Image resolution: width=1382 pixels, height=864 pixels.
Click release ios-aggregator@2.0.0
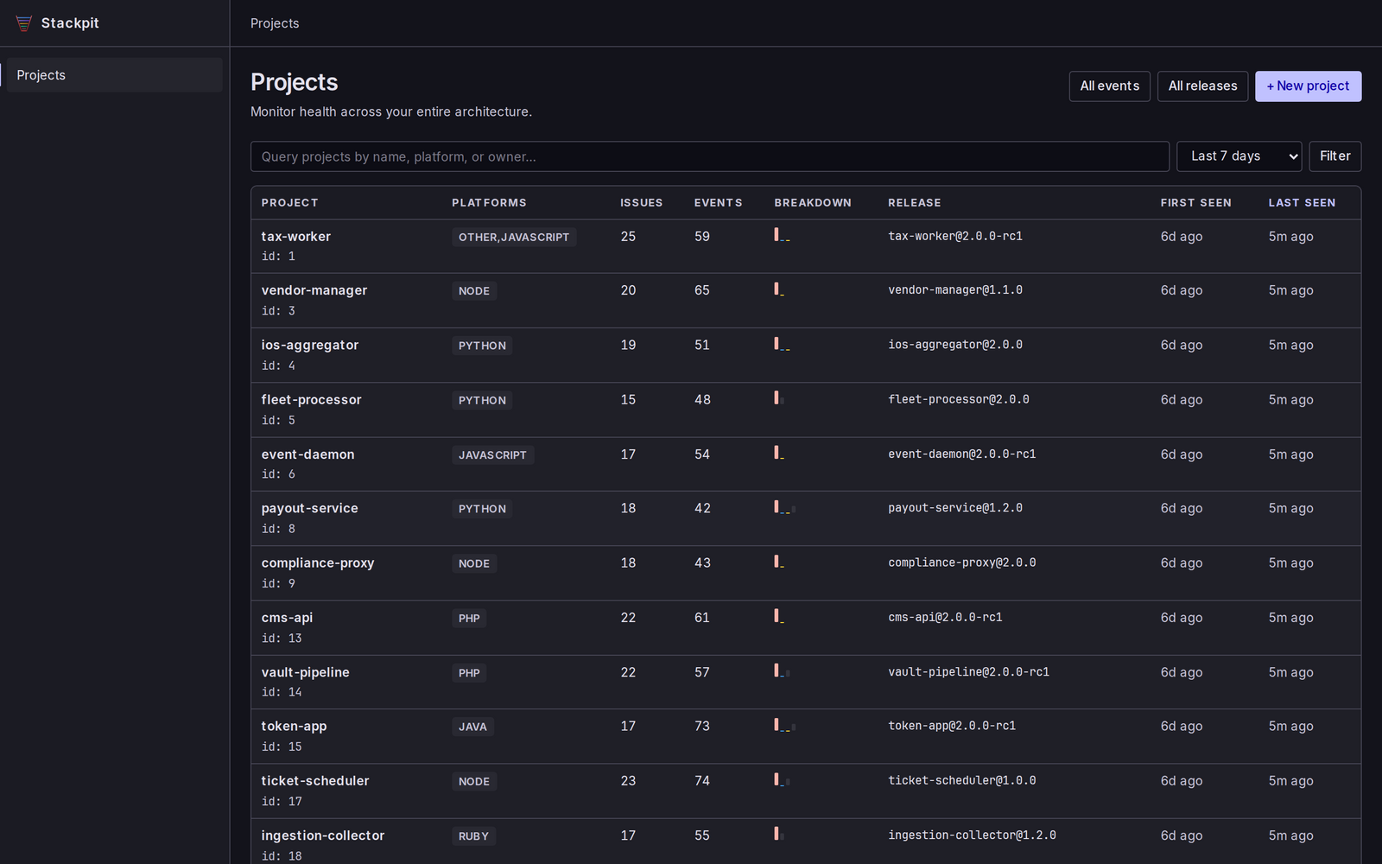tap(955, 345)
